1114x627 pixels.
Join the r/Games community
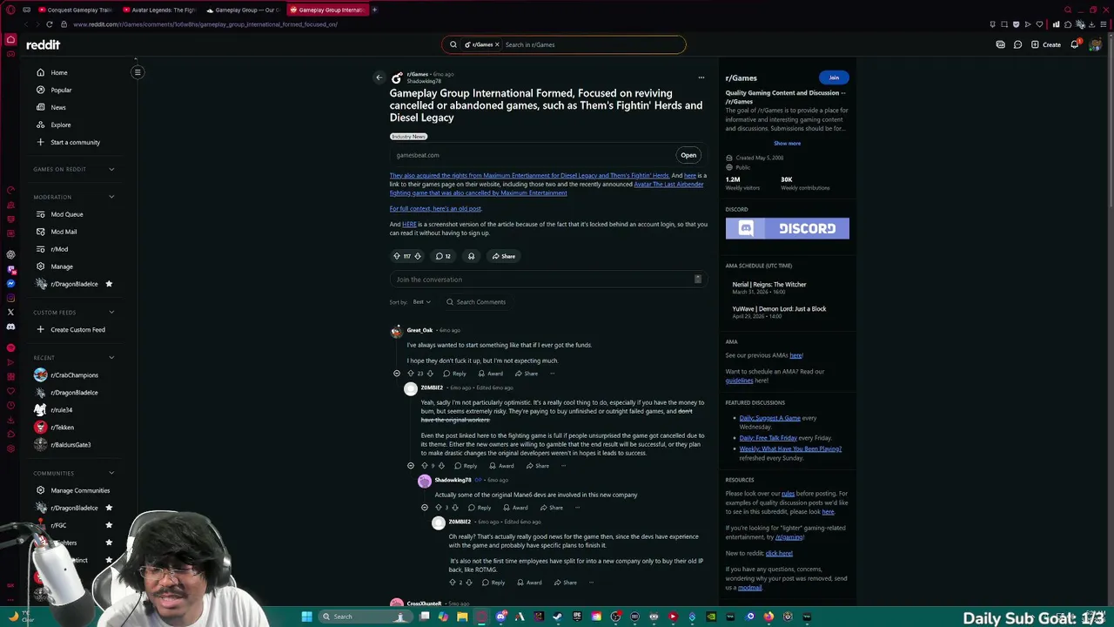coord(834,78)
